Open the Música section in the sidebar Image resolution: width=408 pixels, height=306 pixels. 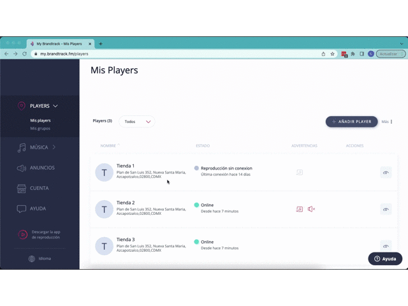click(38, 147)
